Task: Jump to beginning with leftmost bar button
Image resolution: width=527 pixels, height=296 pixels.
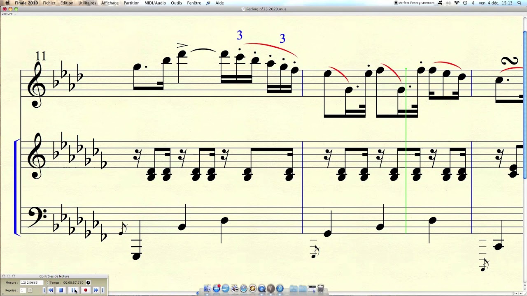Action: [x=44, y=290]
